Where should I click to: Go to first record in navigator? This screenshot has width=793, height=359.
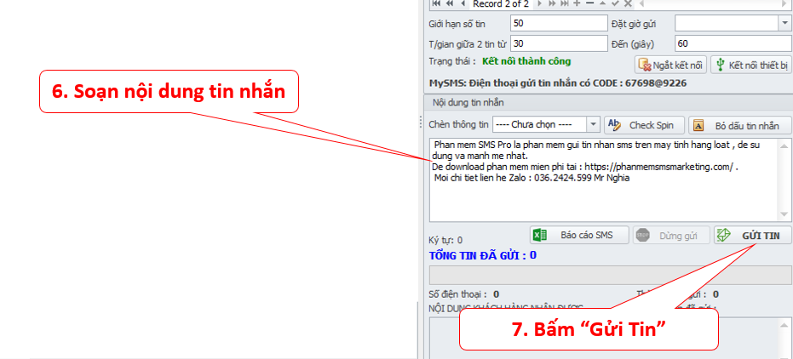[437, 3]
